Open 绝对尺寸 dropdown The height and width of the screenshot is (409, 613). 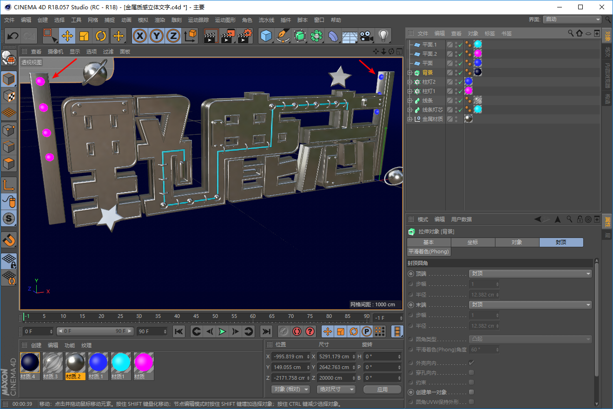(x=336, y=389)
